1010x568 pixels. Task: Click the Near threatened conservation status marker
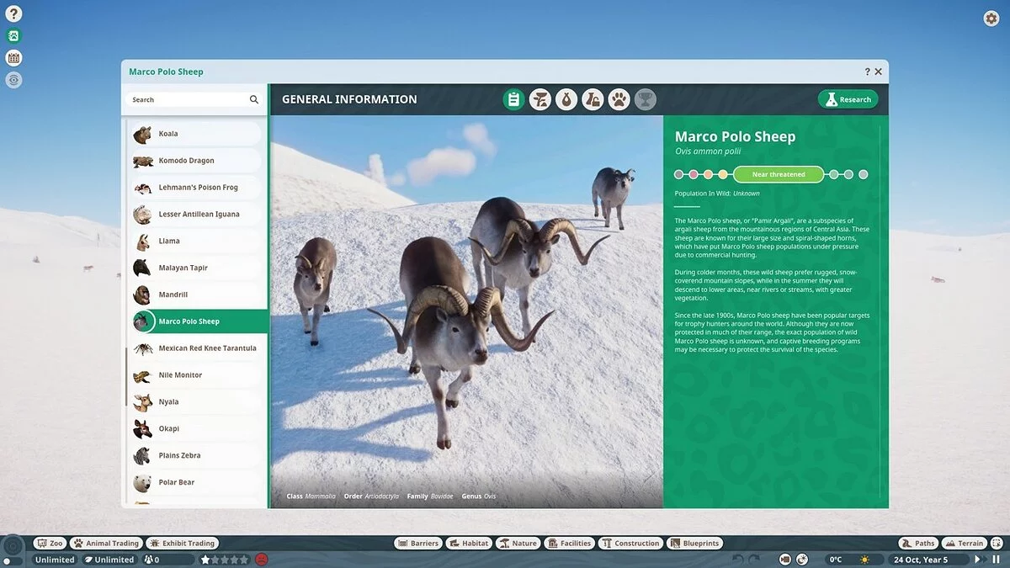[x=778, y=174]
